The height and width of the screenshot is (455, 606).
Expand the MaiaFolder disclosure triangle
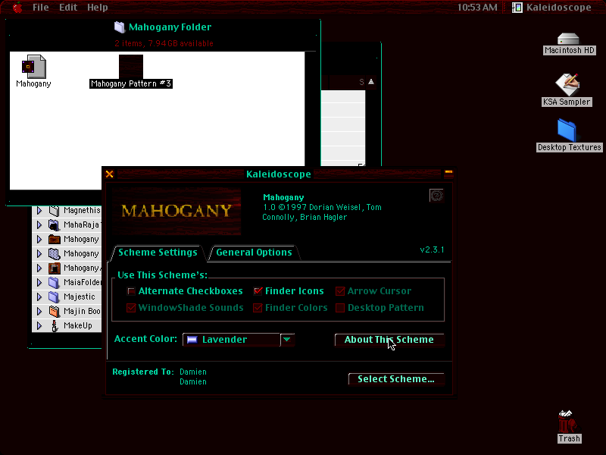coord(39,282)
